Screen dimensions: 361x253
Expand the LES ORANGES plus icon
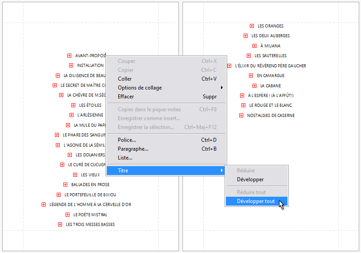pyautogui.click(x=252, y=26)
